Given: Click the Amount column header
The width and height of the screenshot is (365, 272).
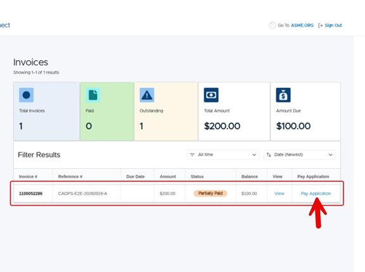Looking at the screenshot, I should (x=168, y=176).
